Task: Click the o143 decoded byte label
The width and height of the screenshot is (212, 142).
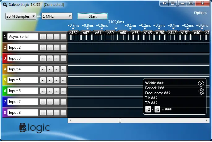Action: click(x=172, y=33)
